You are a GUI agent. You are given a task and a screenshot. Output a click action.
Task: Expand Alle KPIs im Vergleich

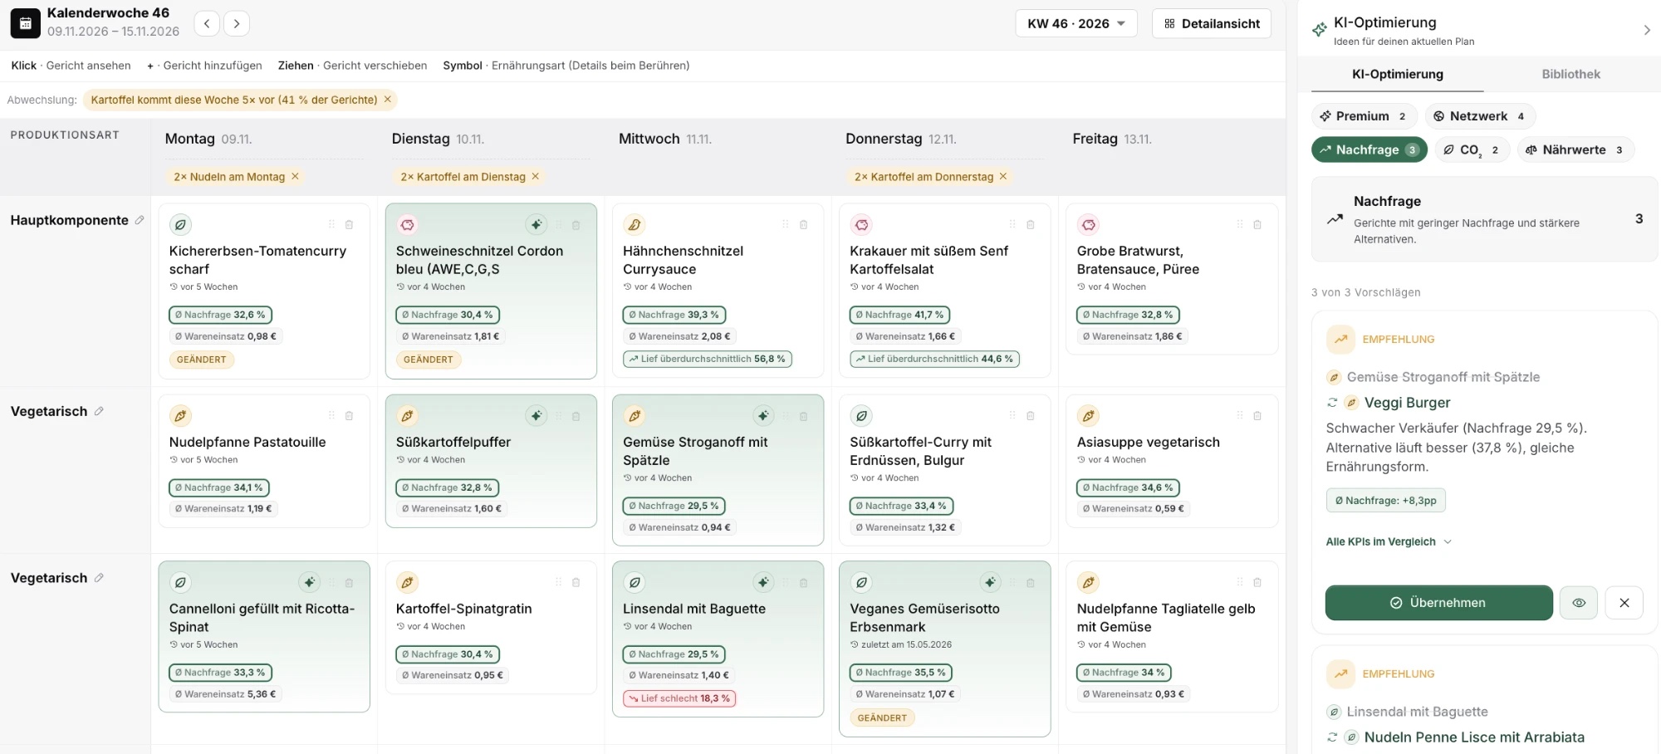pos(1389,542)
